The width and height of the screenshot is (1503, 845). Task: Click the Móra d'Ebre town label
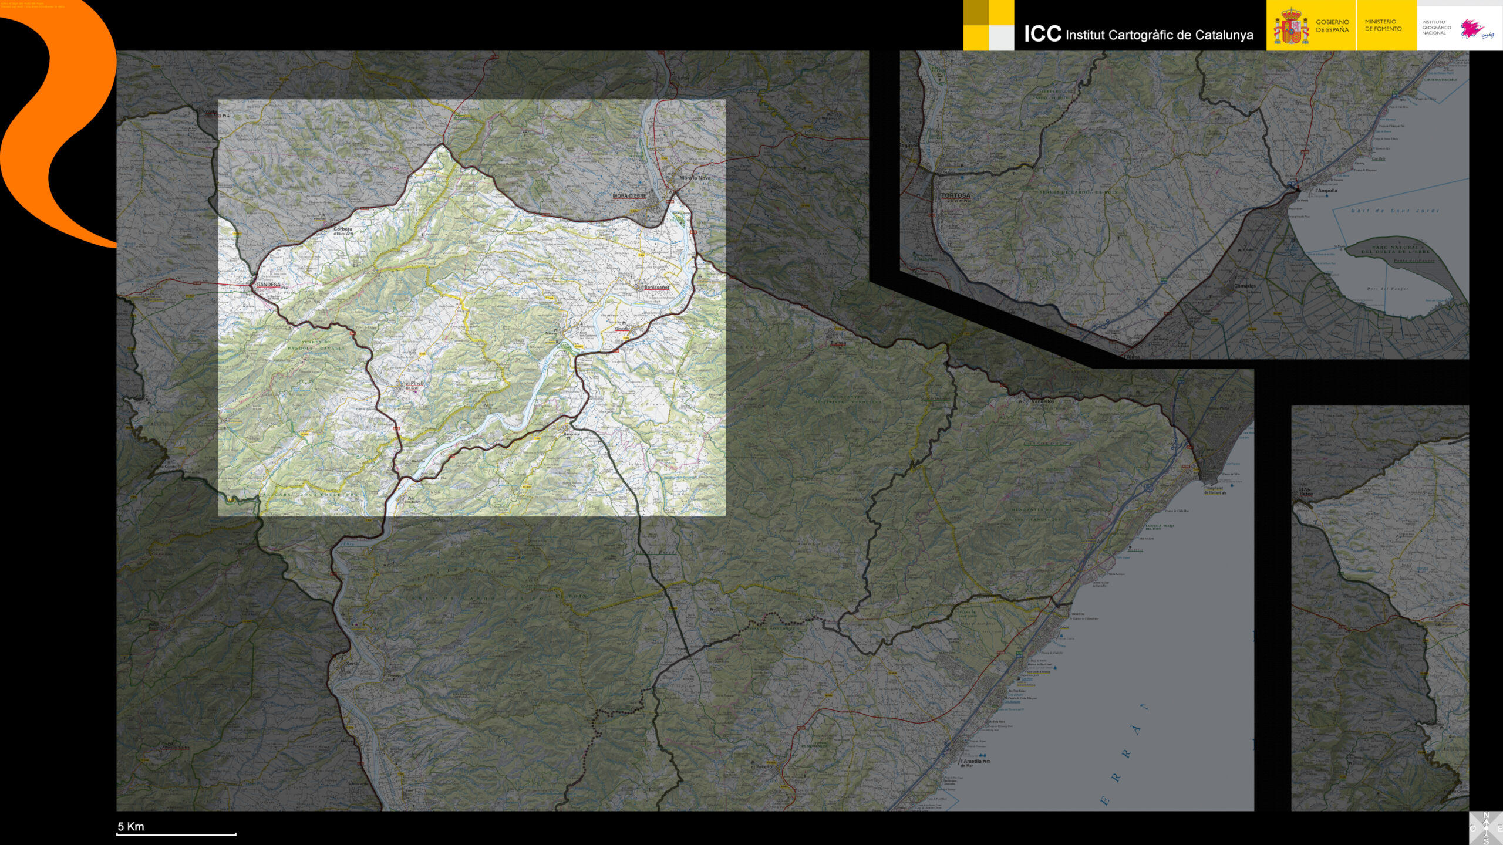point(629,196)
